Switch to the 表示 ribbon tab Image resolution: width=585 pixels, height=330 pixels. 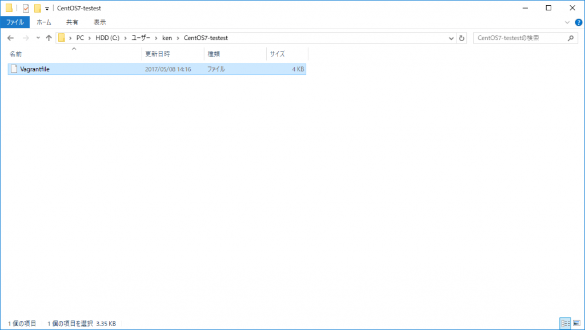(x=99, y=22)
